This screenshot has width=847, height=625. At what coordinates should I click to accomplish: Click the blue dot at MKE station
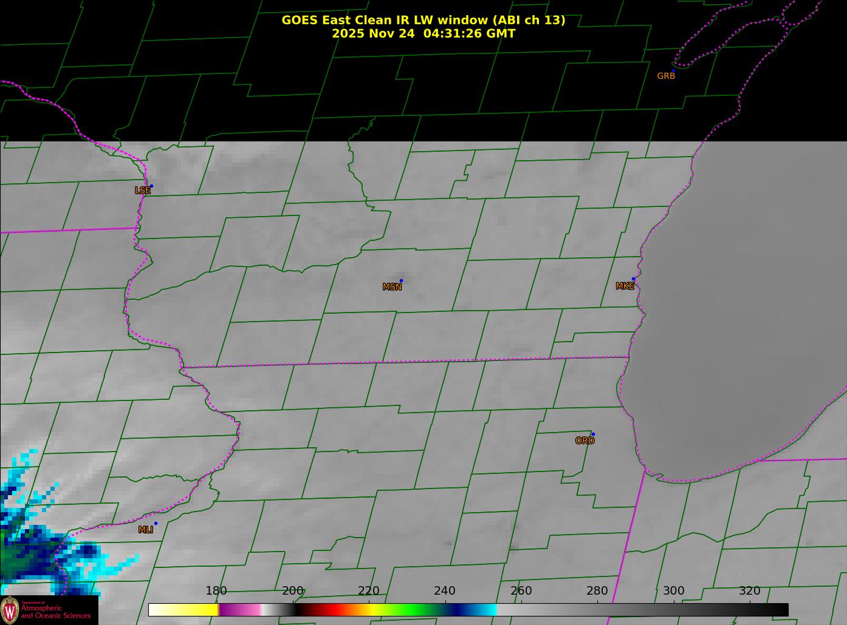[x=633, y=279]
